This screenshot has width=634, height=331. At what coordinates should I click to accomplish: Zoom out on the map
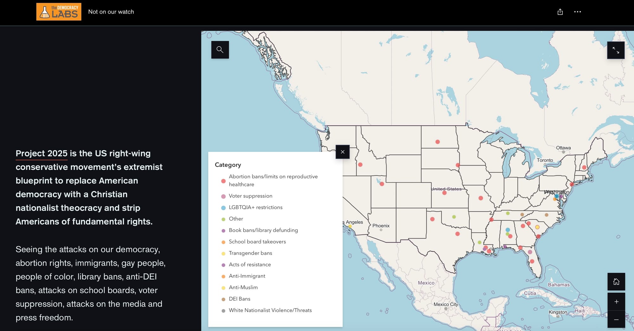tap(616, 320)
